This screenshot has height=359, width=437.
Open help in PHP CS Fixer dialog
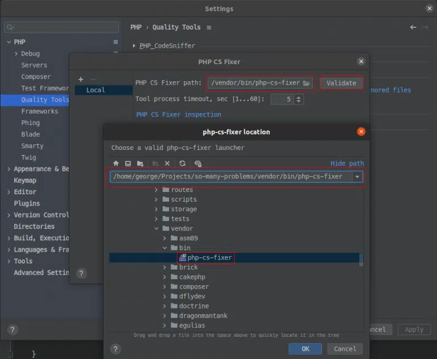click(81, 273)
